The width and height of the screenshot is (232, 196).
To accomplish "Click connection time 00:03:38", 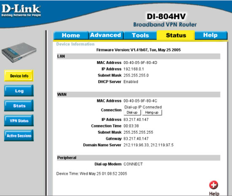I will click(x=131, y=126).
